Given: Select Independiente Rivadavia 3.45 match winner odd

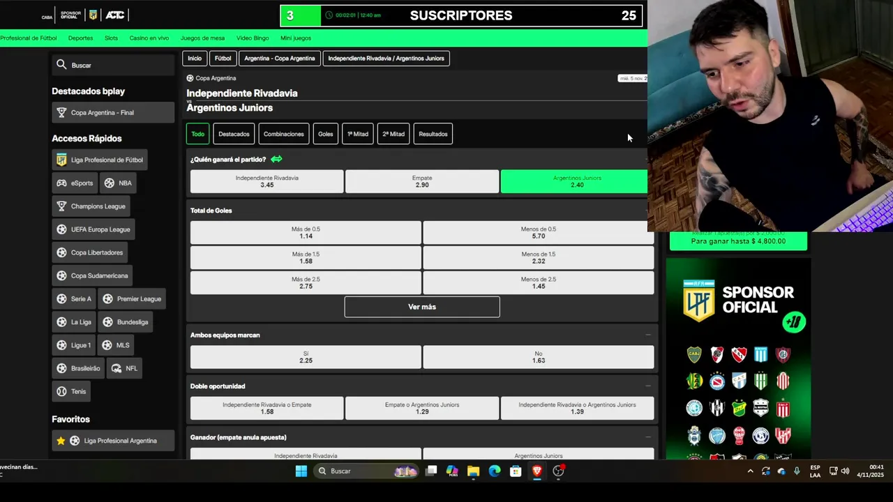Looking at the screenshot, I should point(267,181).
